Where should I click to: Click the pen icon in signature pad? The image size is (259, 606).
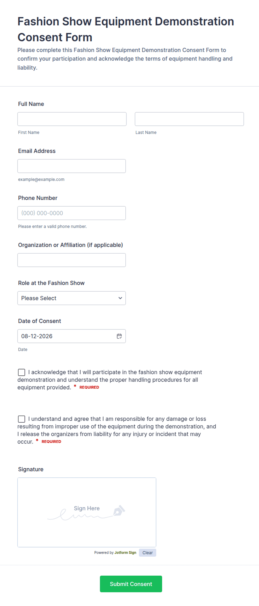pos(119,510)
